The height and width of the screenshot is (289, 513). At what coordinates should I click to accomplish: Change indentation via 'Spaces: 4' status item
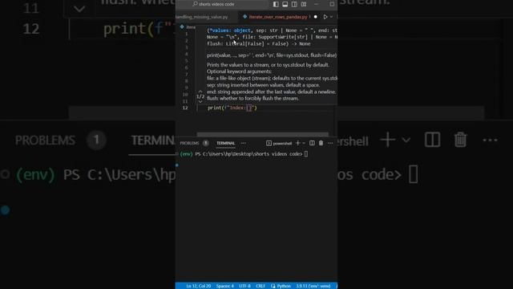(x=224, y=286)
